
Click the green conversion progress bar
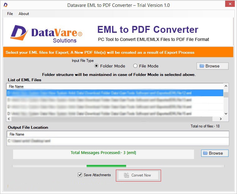(x=106, y=166)
